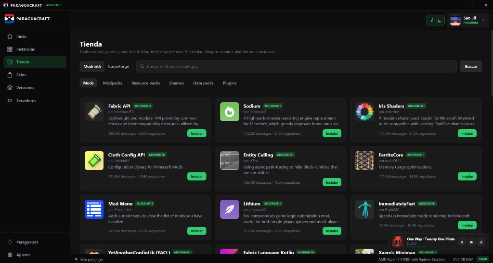Click the AMD Ryzen 7 5700G status text
The width and height of the screenshot is (493, 263).
(x=412, y=260)
